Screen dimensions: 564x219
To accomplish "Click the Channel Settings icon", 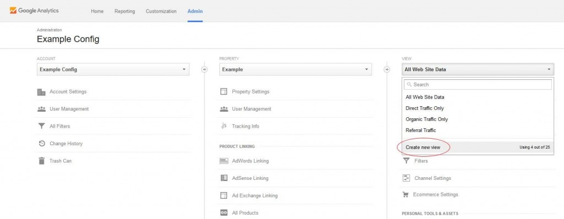I will [406, 178].
